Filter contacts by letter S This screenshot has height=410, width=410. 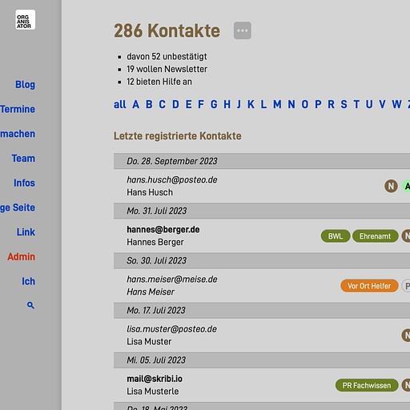coord(344,104)
